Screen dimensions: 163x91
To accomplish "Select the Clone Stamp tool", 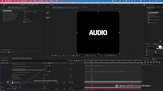I will [30, 5].
